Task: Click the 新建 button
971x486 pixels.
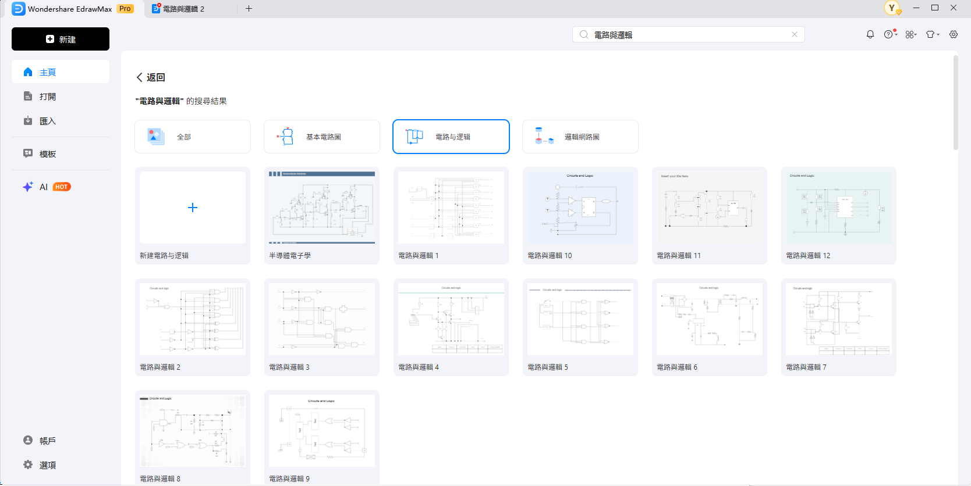Action: pyautogui.click(x=61, y=39)
